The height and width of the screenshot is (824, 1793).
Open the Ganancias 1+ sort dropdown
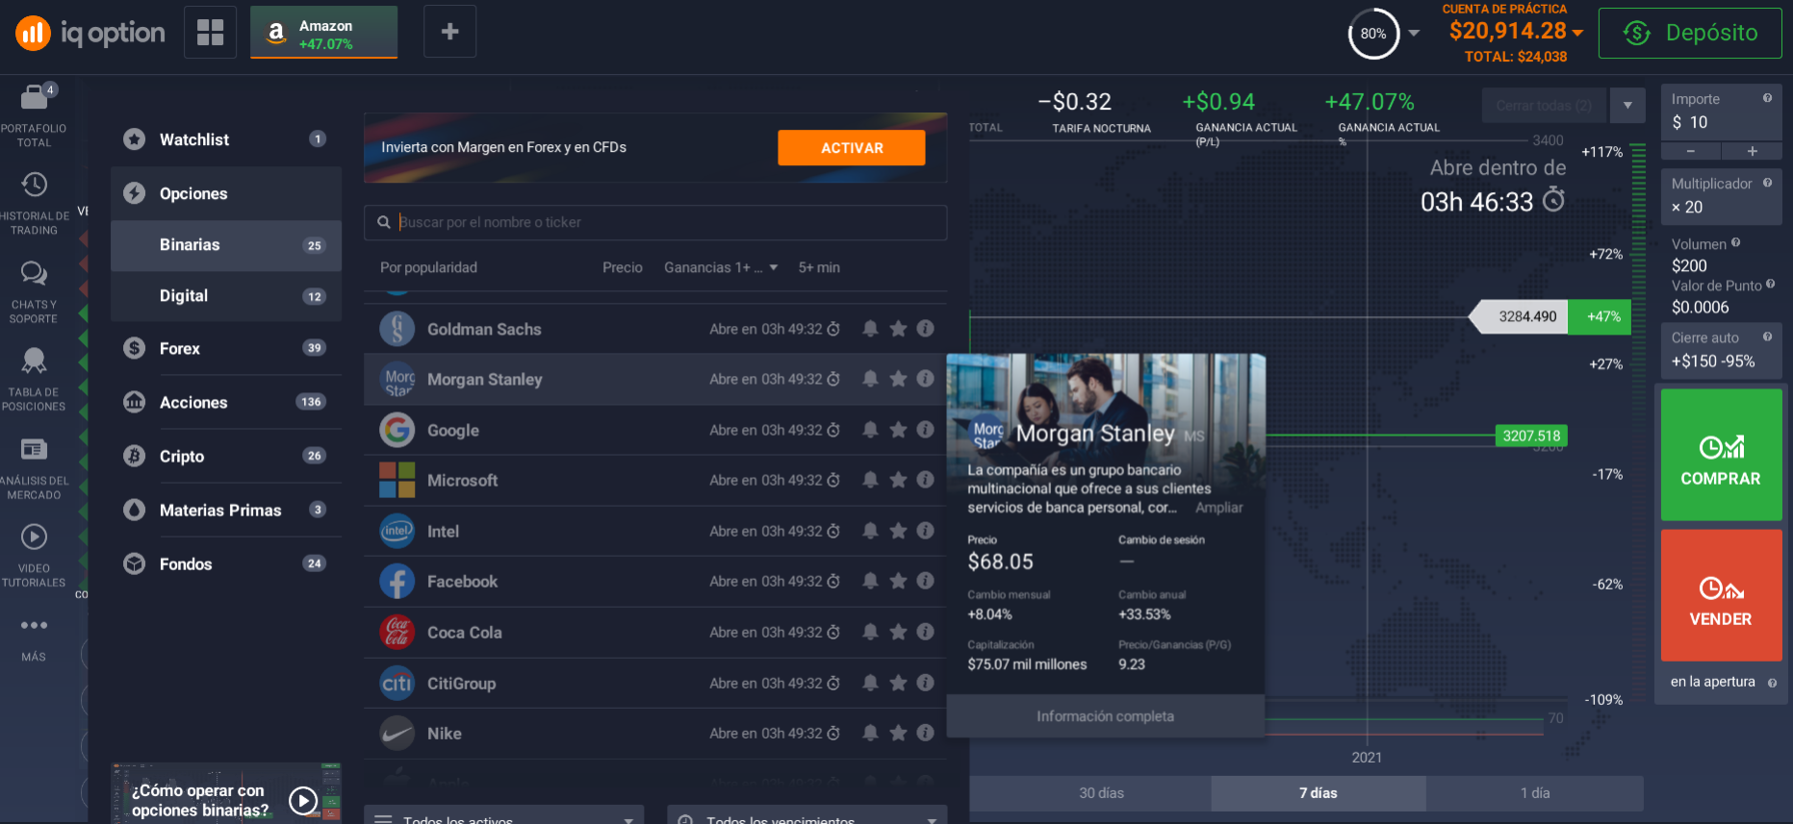[x=721, y=267]
